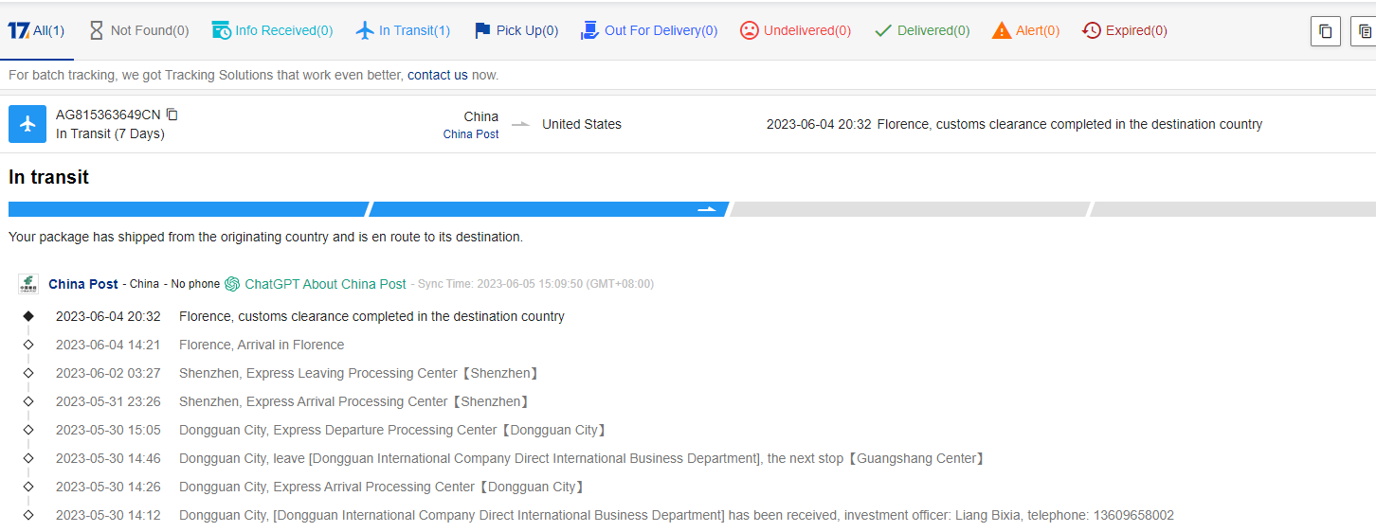Click the "contact us" link
Viewport: 1376px width, 532px height.
pos(437,75)
